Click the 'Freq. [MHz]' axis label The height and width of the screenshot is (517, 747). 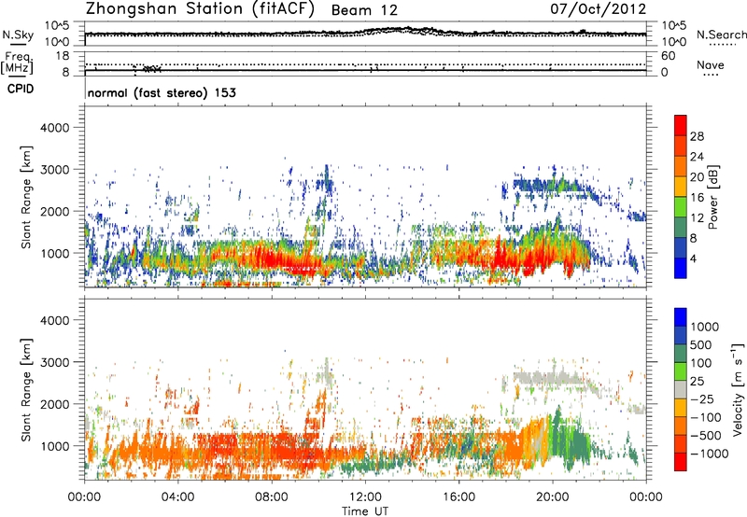pyautogui.click(x=18, y=63)
